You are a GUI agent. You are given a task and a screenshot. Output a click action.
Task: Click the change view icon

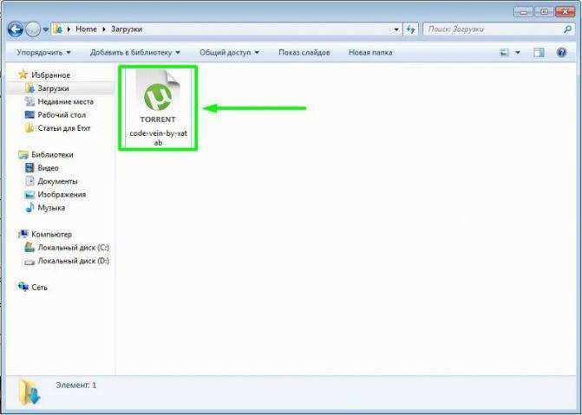pos(504,53)
